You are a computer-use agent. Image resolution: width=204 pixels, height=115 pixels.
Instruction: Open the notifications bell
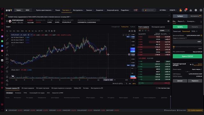point(186,10)
